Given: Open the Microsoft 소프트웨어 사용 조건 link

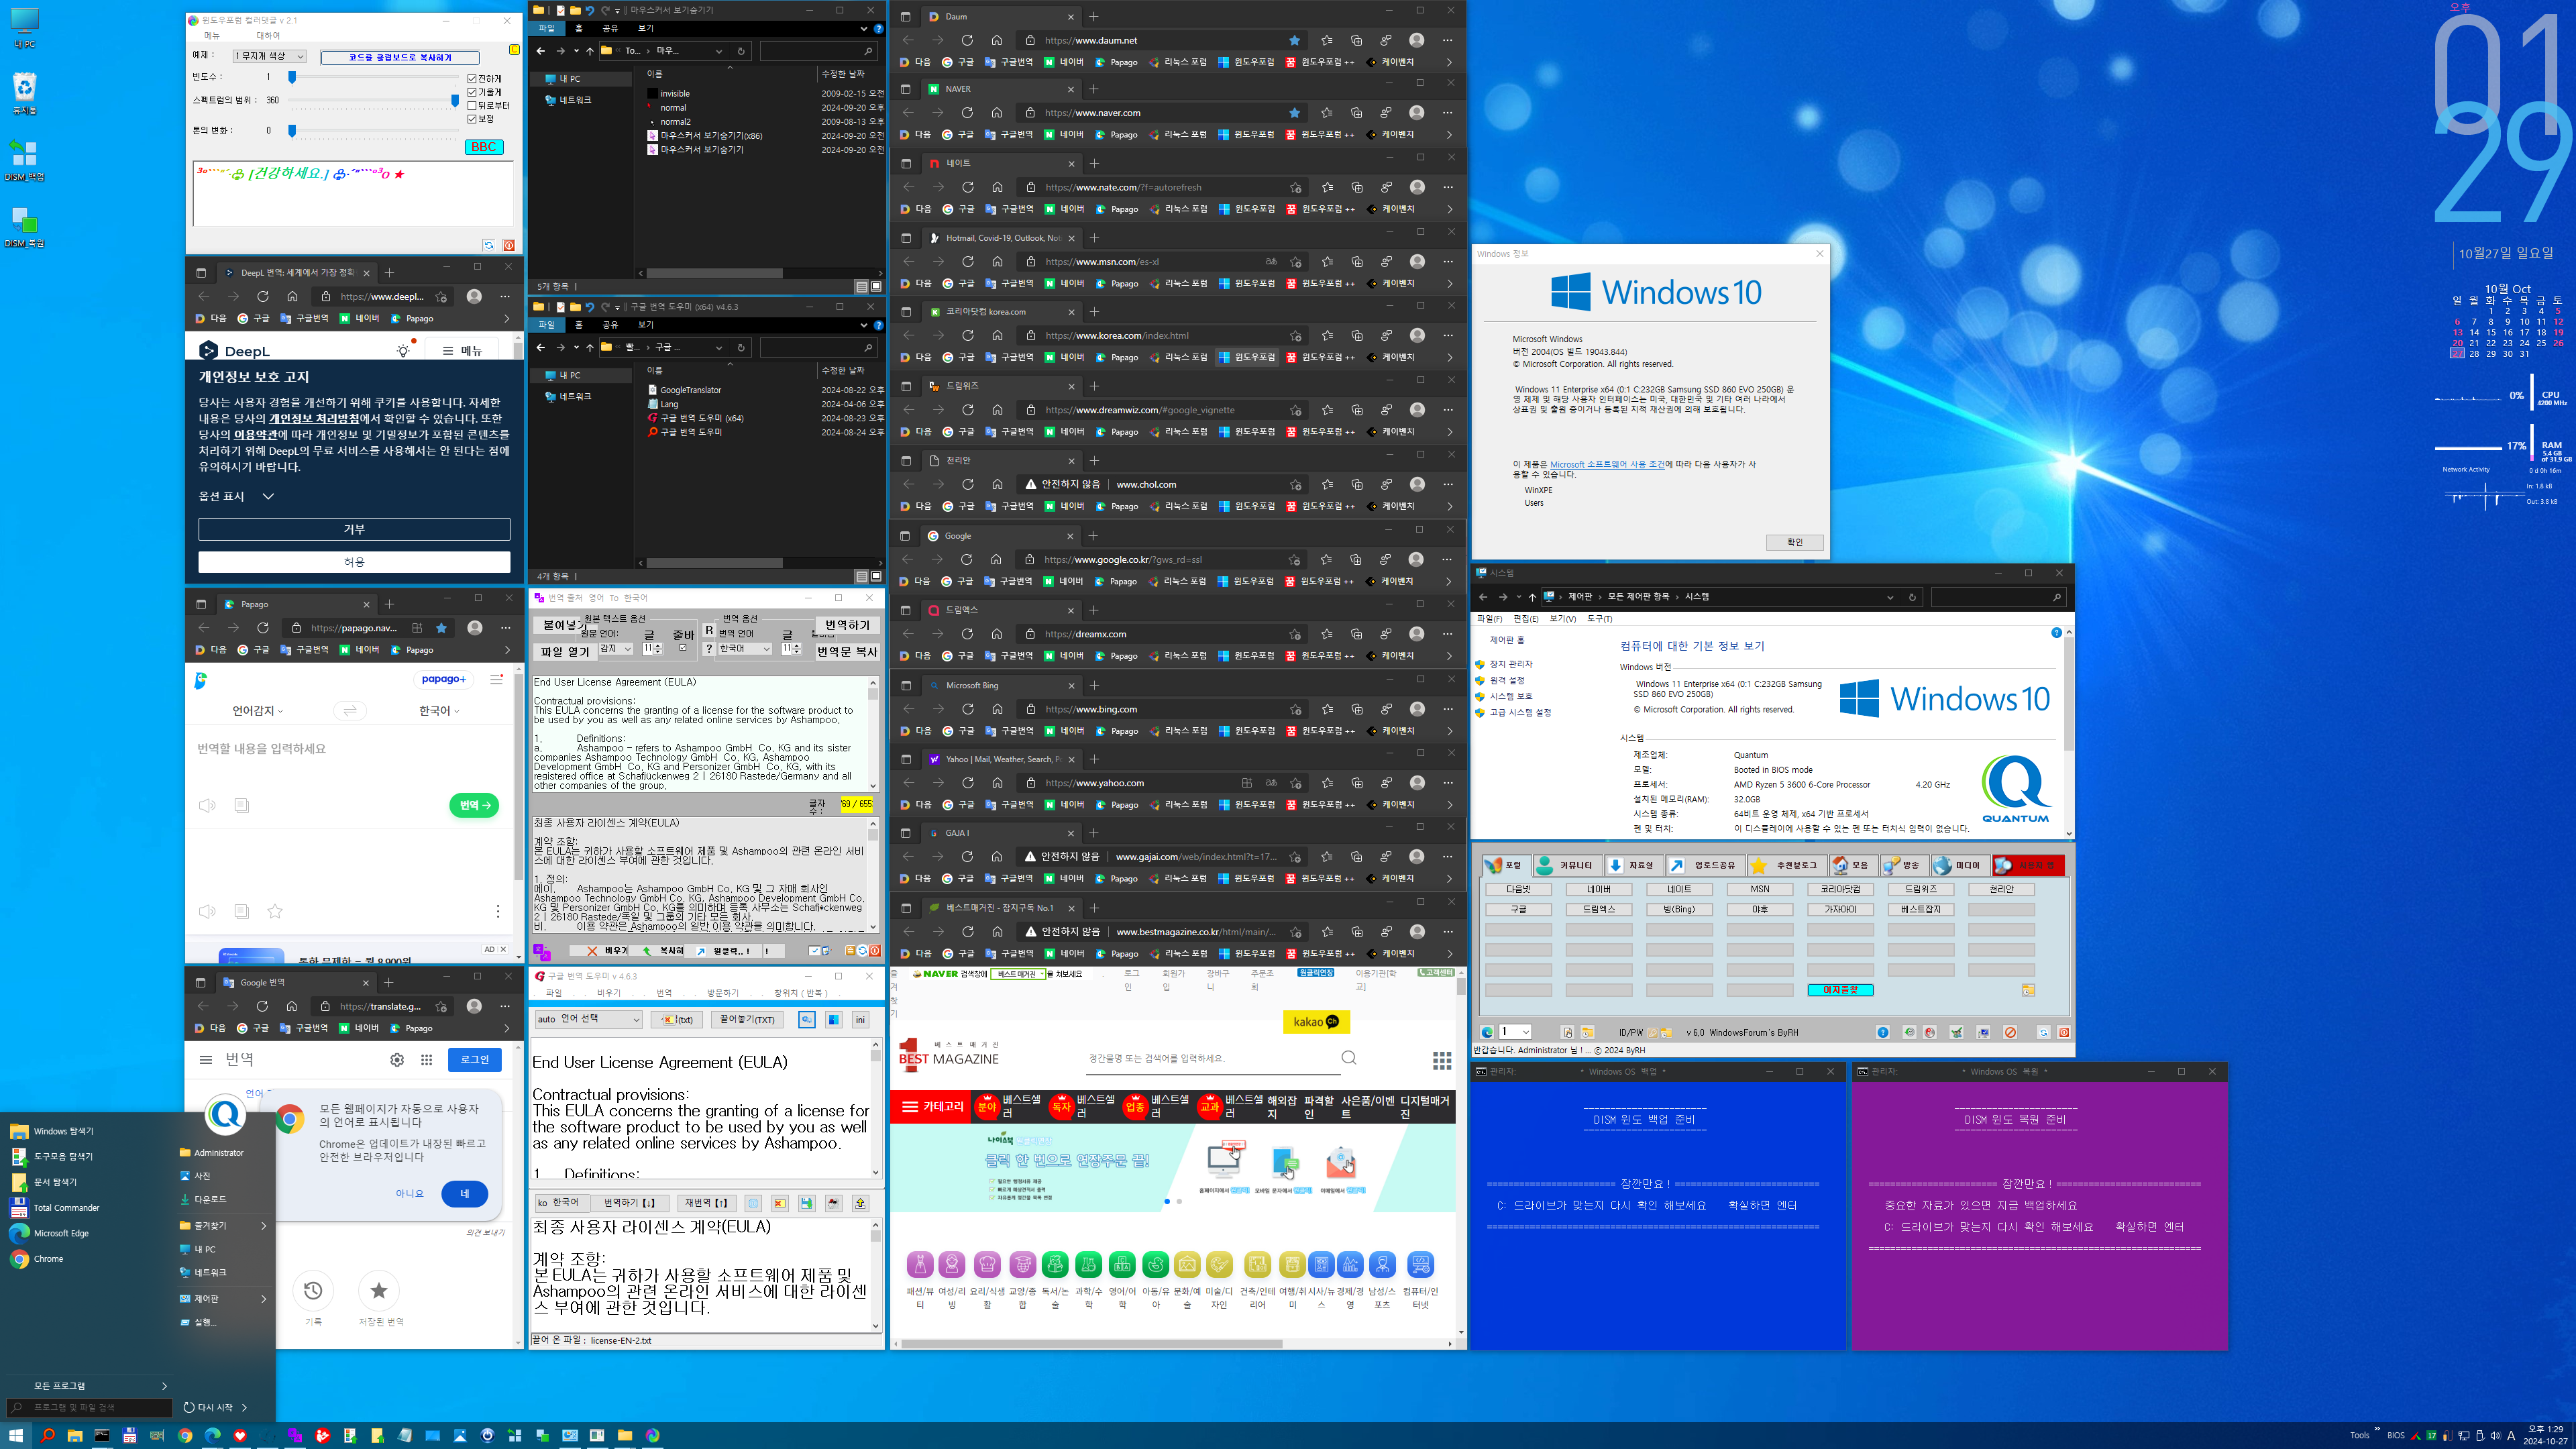Looking at the screenshot, I should pyautogui.click(x=1607, y=465).
